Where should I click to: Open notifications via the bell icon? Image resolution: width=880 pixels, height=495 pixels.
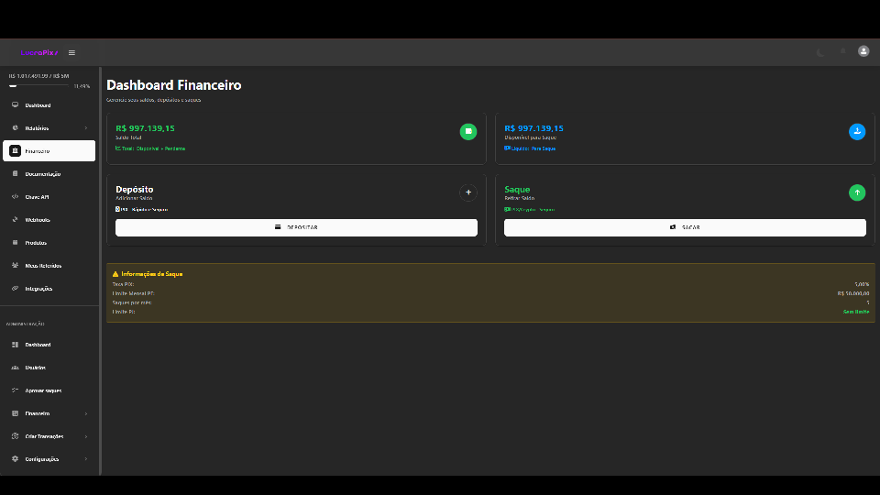click(842, 52)
